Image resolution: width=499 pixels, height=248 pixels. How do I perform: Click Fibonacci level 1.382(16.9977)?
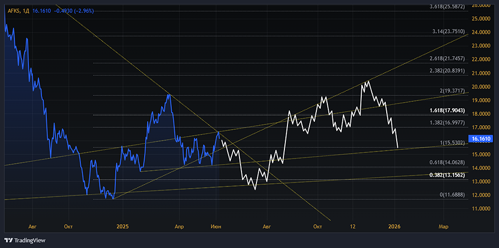448,123
